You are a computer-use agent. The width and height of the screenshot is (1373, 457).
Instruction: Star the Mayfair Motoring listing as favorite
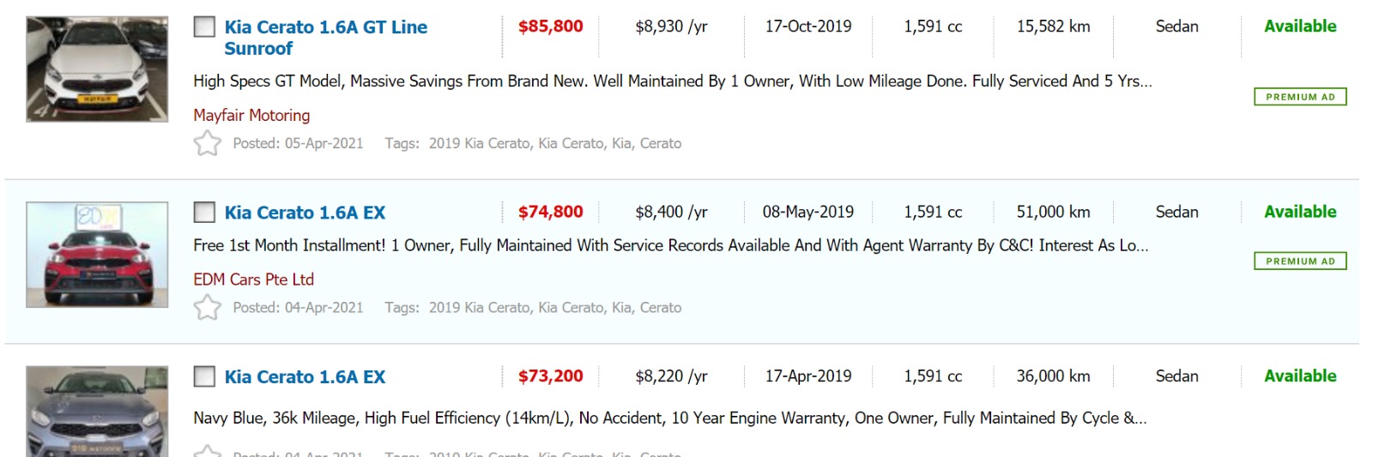pos(207,143)
